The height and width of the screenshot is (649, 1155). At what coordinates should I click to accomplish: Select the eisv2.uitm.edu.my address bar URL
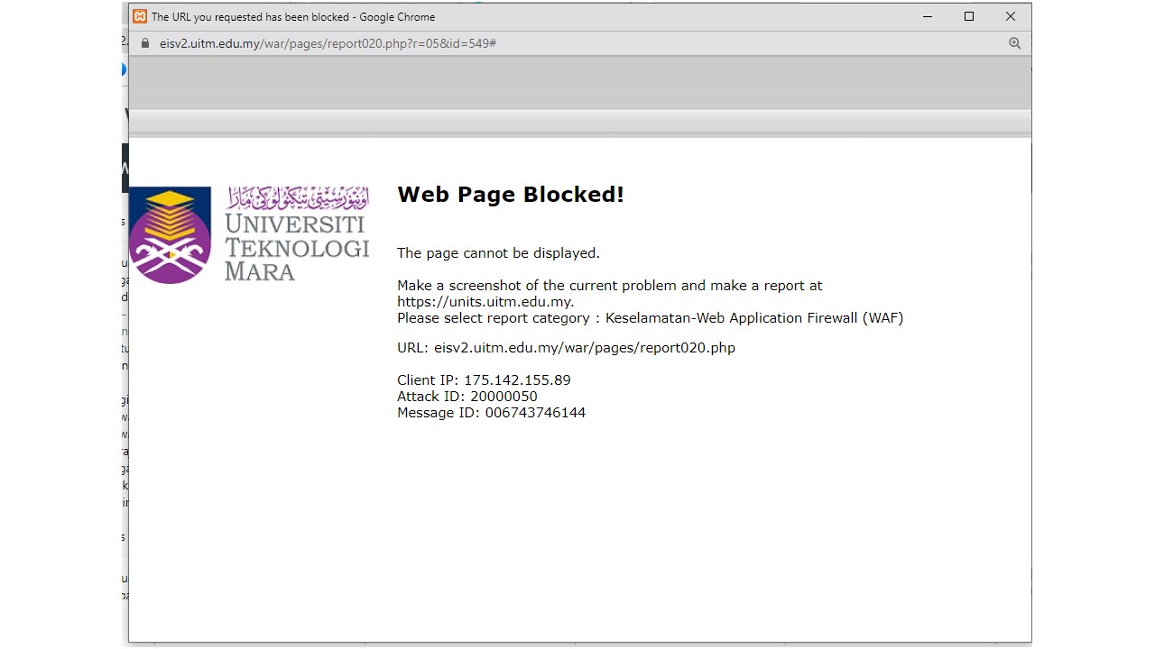(x=328, y=43)
